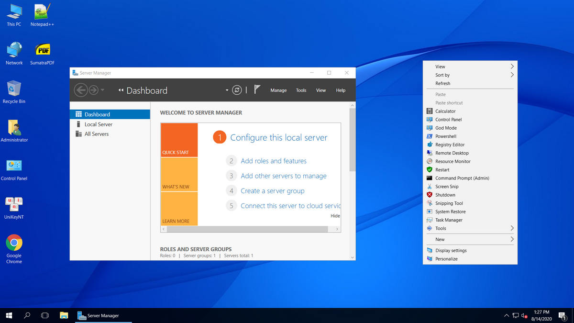The width and height of the screenshot is (574, 323).
Task: Select the Recycle Bin desktop icon
Action: (x=14, y=92)
